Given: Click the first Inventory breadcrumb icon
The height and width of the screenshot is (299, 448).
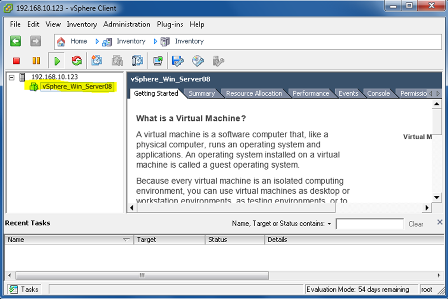Looking at the screenshot, I should tap(107, 42).
